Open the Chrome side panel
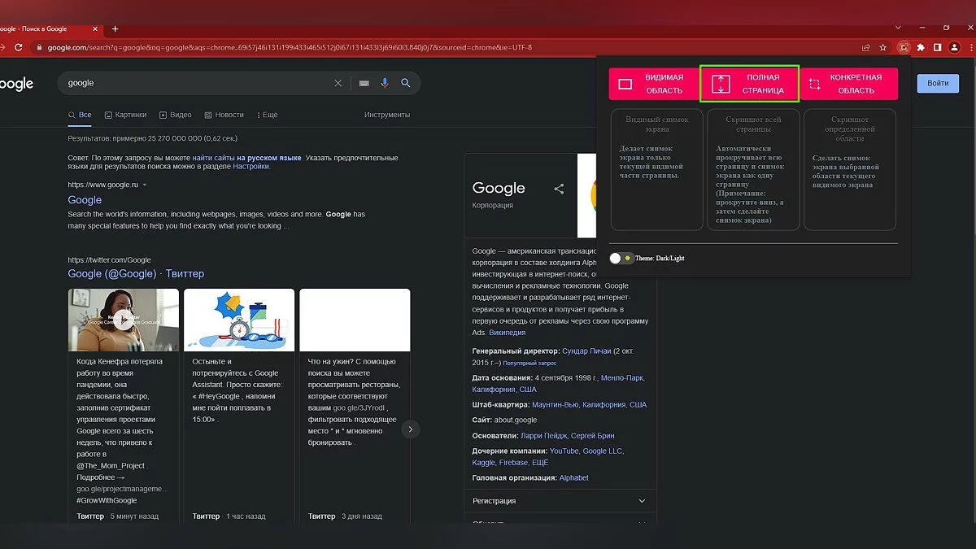Viewport: 976px width, 549px height. [937, 47]
